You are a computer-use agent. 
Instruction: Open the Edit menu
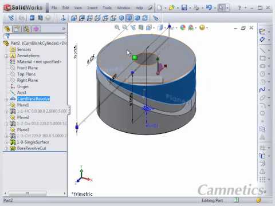[x=65, y=8]
